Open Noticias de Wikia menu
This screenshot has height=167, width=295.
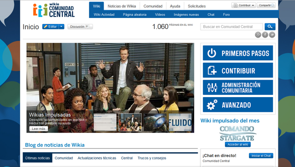click(x=122, y=6)
